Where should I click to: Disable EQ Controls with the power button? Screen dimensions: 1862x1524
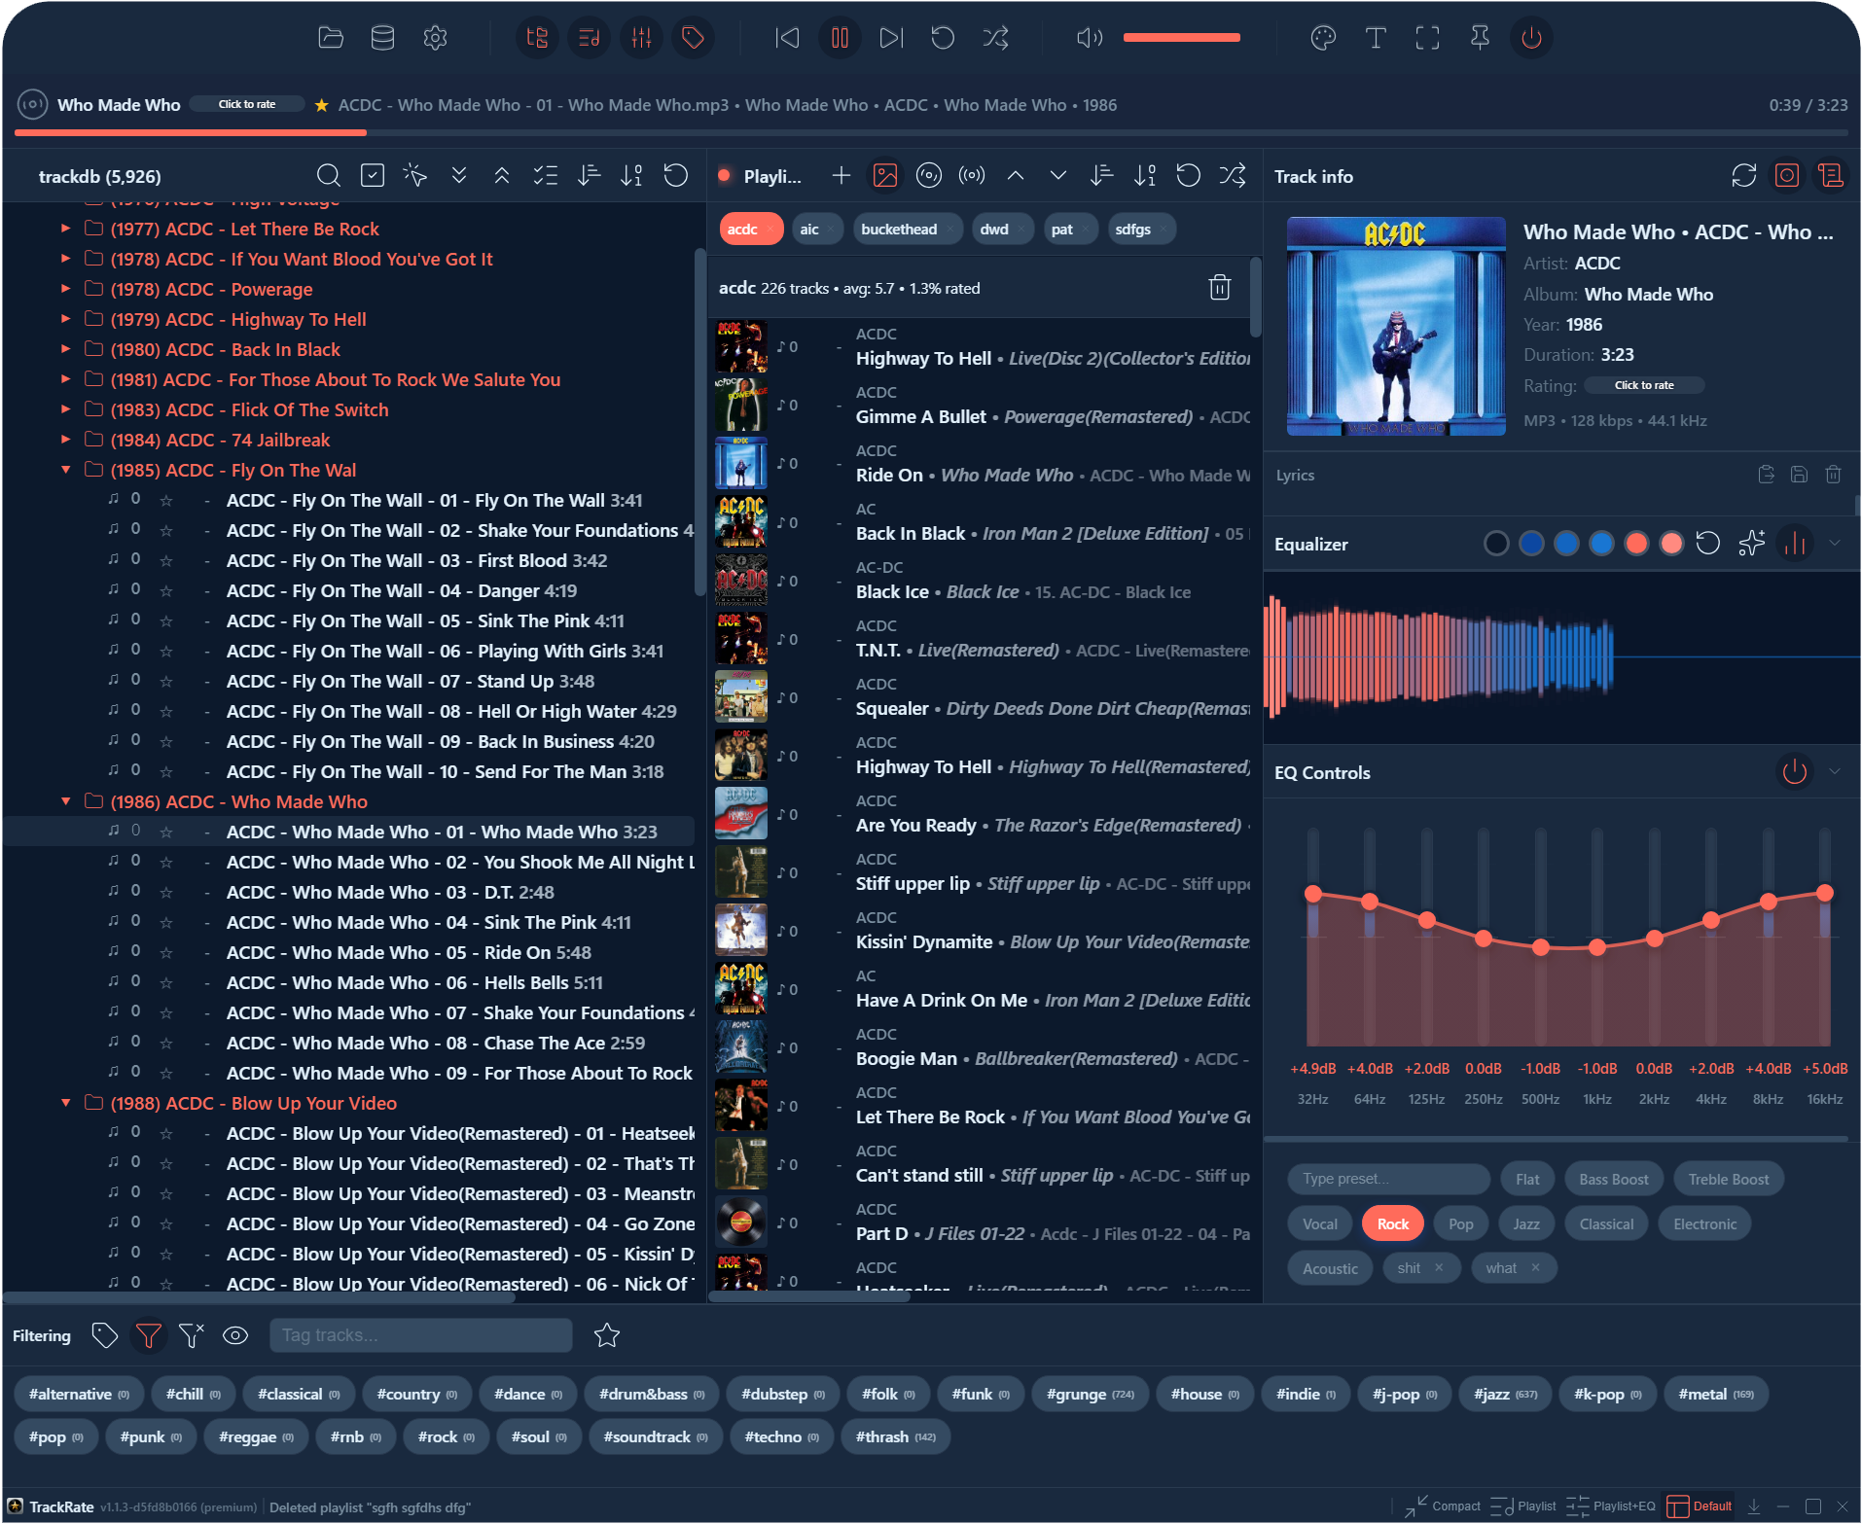1795,773
